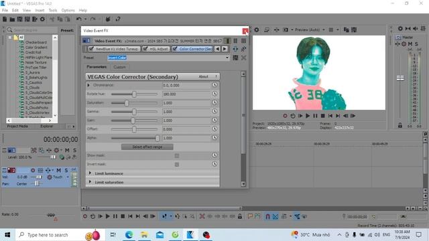Screen dimensions: 429x241
Task: Enable the Invert mask checkbox
Action: coord(177,165)
